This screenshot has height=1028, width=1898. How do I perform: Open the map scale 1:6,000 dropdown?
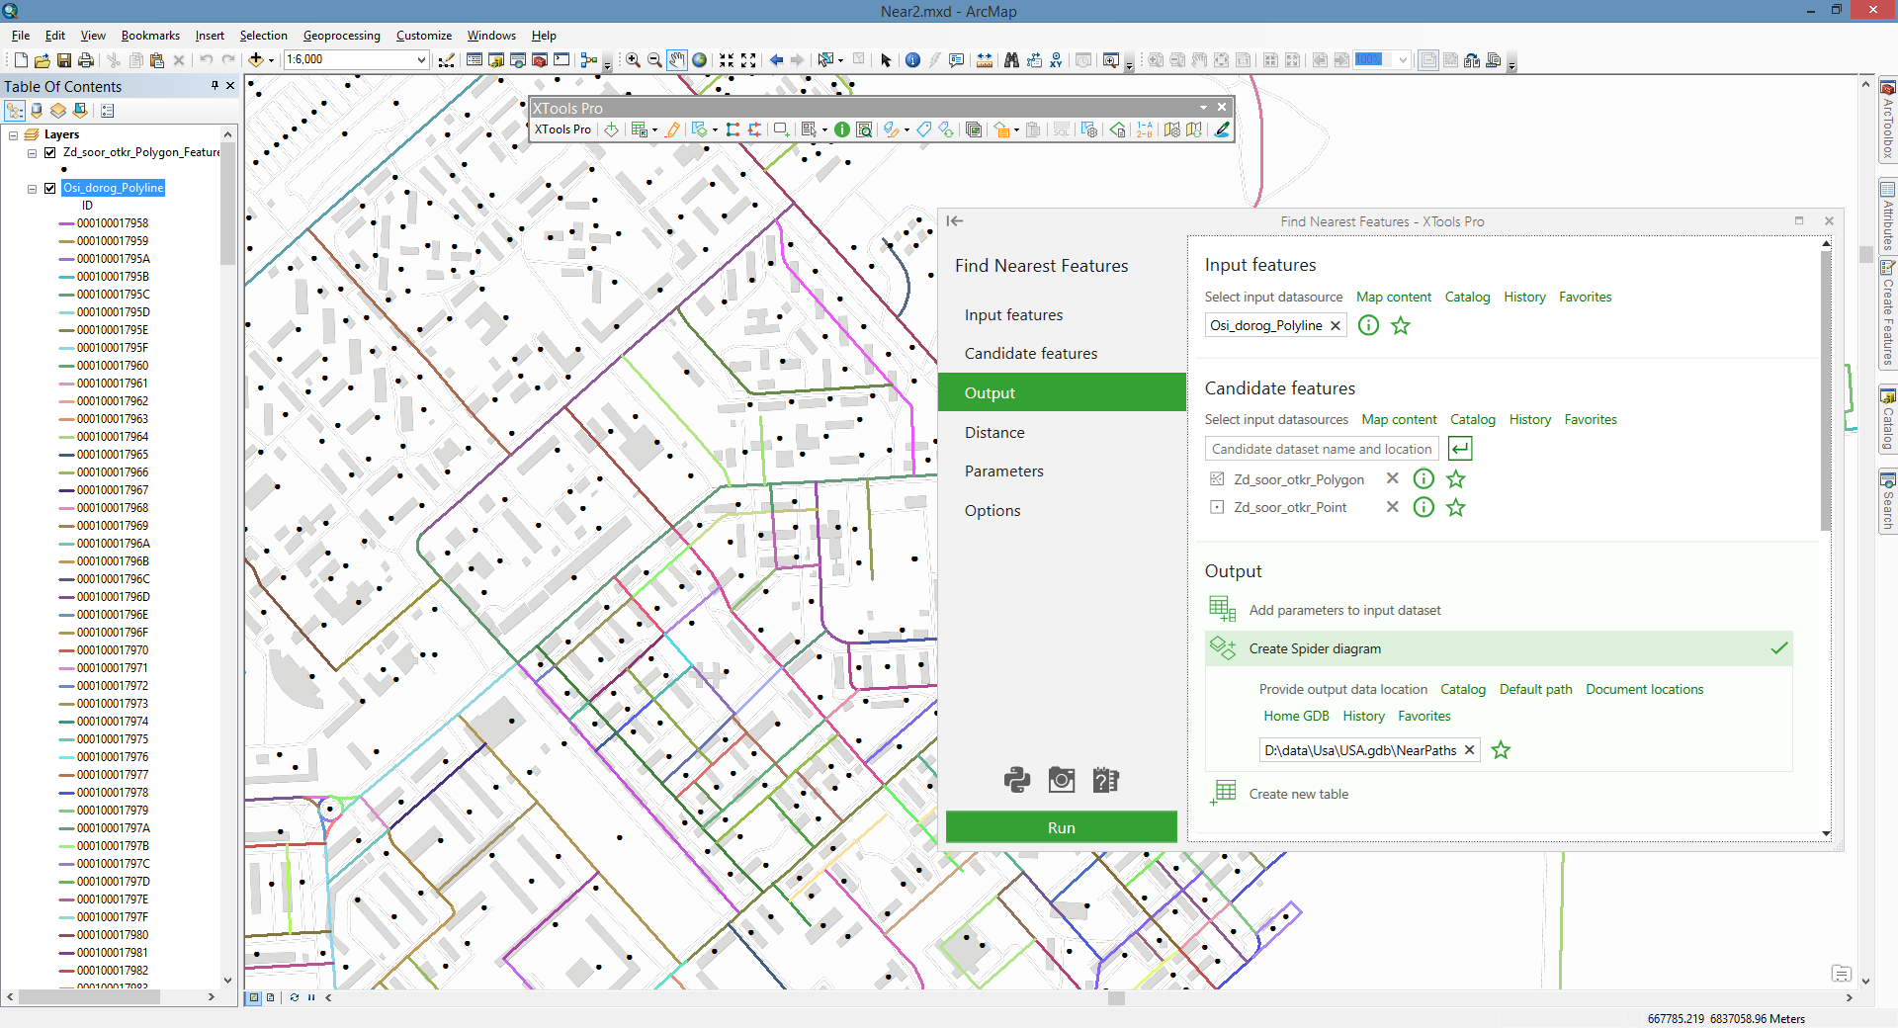pos(421,60)
